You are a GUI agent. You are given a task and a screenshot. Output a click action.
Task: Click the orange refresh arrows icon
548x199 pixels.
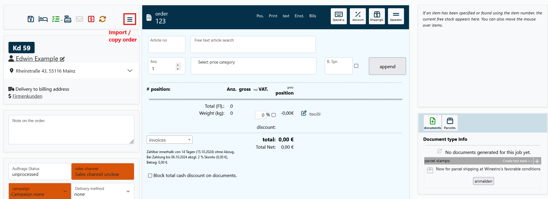coord(102,19)
